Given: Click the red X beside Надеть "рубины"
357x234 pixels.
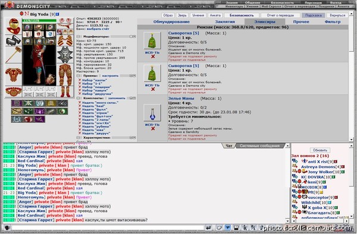Looking at the screenshot, I should pyautogui.click(x=80, y=127).
